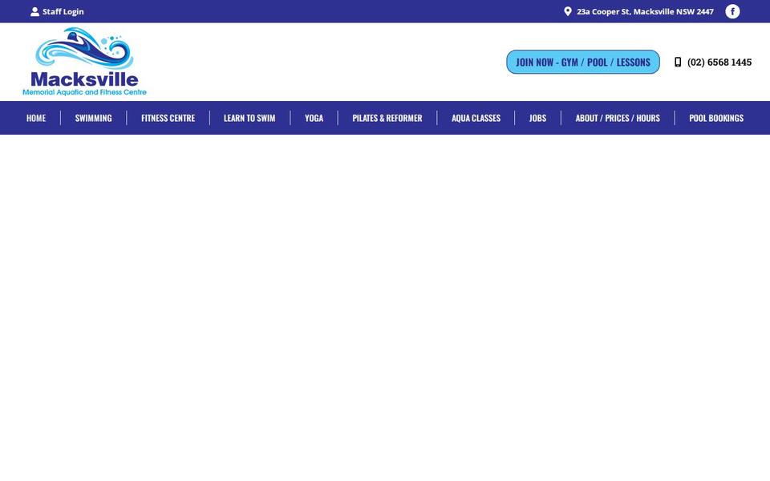This screenshot has width=770, height=481.
Task: Open the Staff Login link
Action: 63,12
